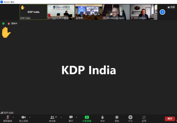The height and width of the screenshot is (123, 177).
Task: Expand video options arrow beside camera
Action: point(30,117)
